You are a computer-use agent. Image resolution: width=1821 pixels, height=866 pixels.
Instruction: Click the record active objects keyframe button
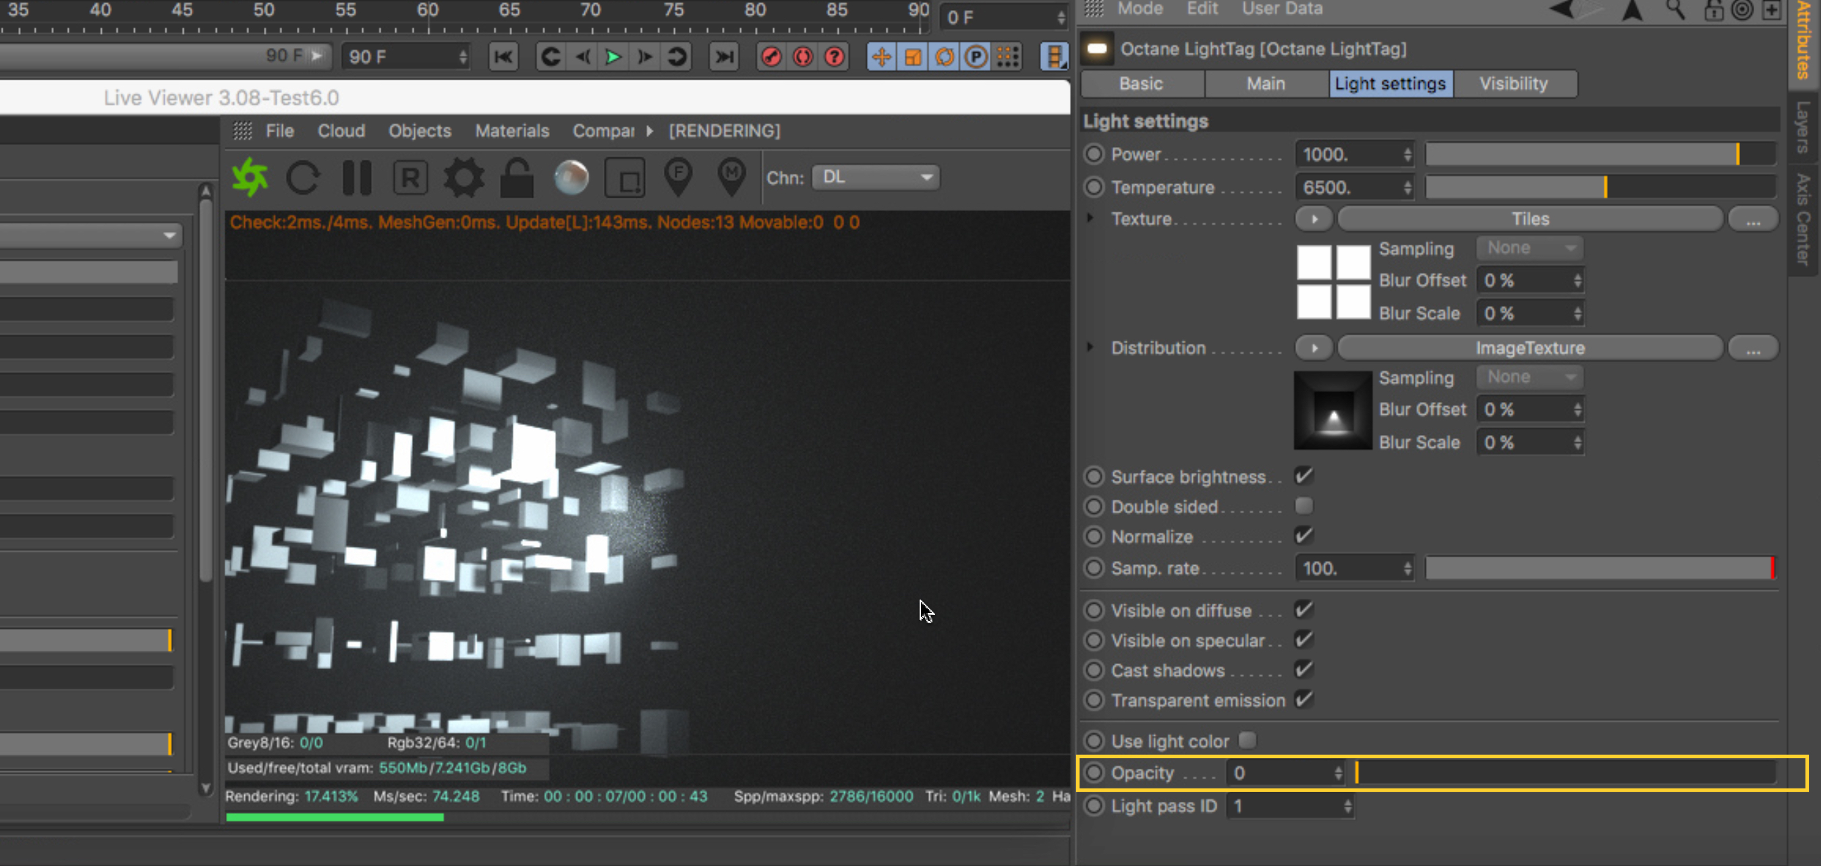coord(771,57)
